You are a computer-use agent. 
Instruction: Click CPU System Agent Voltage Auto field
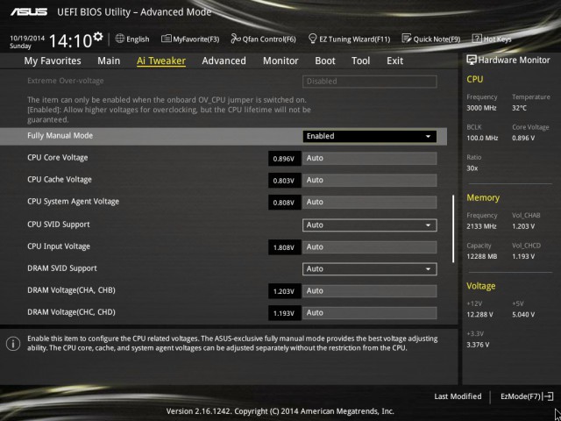click(370, 202)
